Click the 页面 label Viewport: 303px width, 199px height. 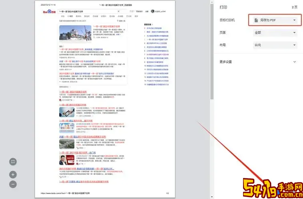pyautogui.click(x=223, y=33)
